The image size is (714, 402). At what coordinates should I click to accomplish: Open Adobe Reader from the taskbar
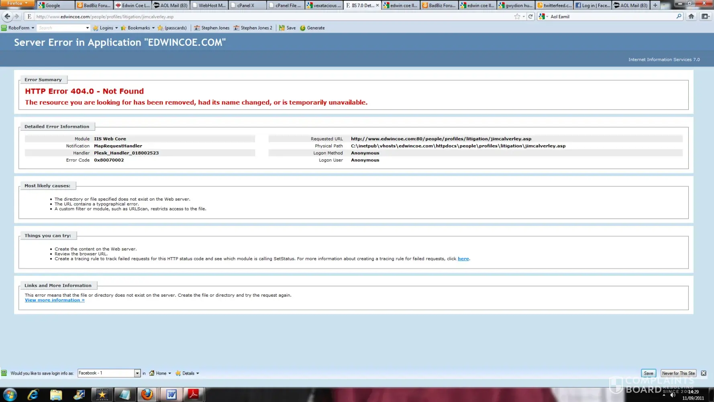tap(194, 394)
